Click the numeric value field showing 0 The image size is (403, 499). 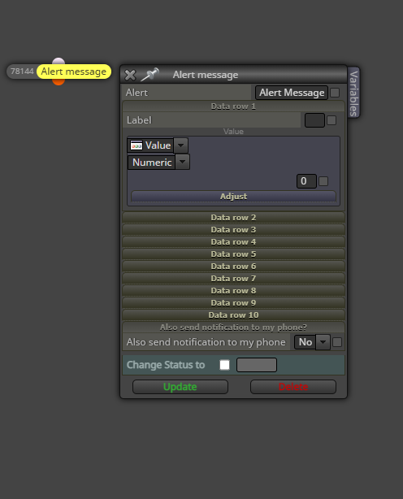[x=306, y=181]
